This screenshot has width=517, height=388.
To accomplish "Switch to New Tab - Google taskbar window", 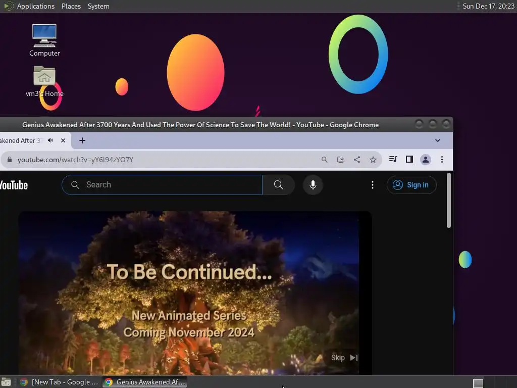I will coord(60,382).
